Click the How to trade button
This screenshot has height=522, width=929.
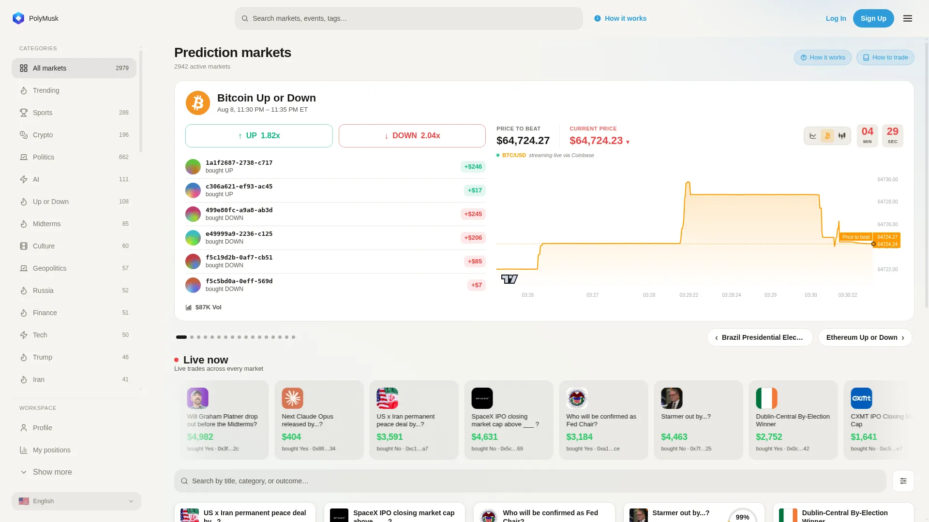pos(885,58)
